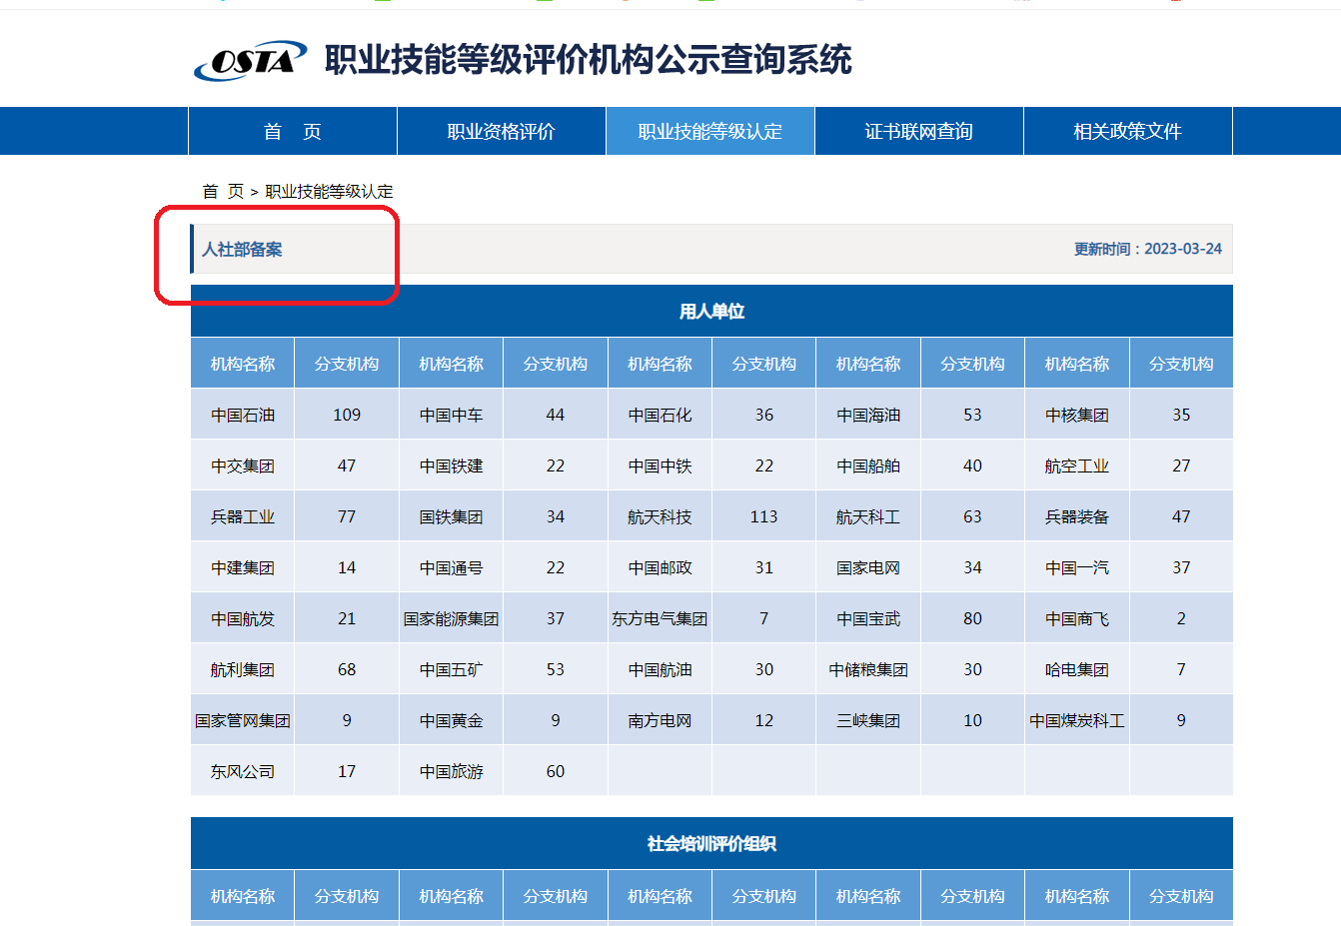Open the 中国旅游 institution entry
The image size is (1341, 926).
tap(452, 771)
